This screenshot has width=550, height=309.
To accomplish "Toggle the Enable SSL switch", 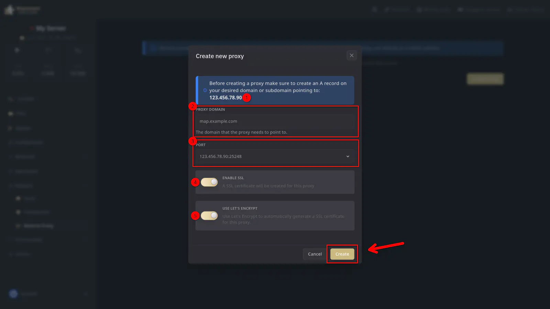I will click(209, 182).
